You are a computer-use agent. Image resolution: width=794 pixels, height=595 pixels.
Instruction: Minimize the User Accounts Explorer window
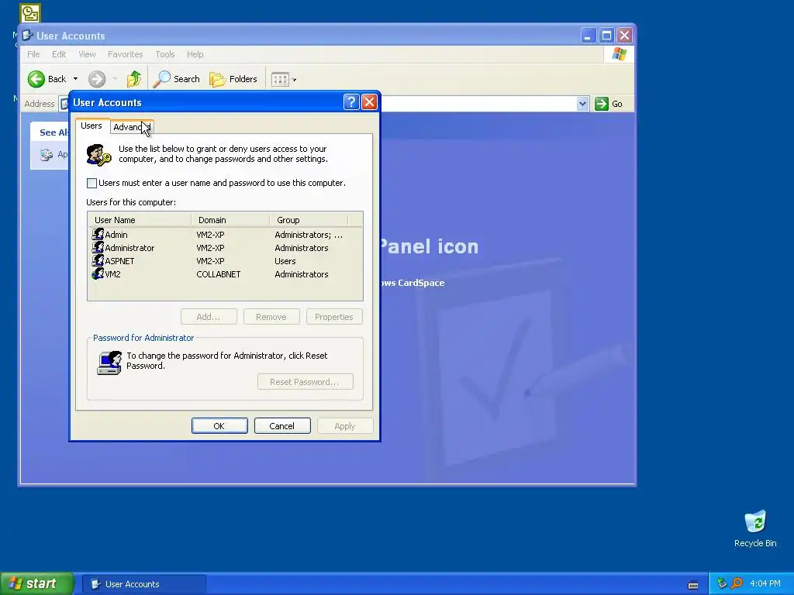[x=588, y=36]
